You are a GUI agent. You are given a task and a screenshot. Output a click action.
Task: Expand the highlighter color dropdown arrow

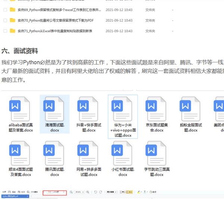[x=141, y=192]
